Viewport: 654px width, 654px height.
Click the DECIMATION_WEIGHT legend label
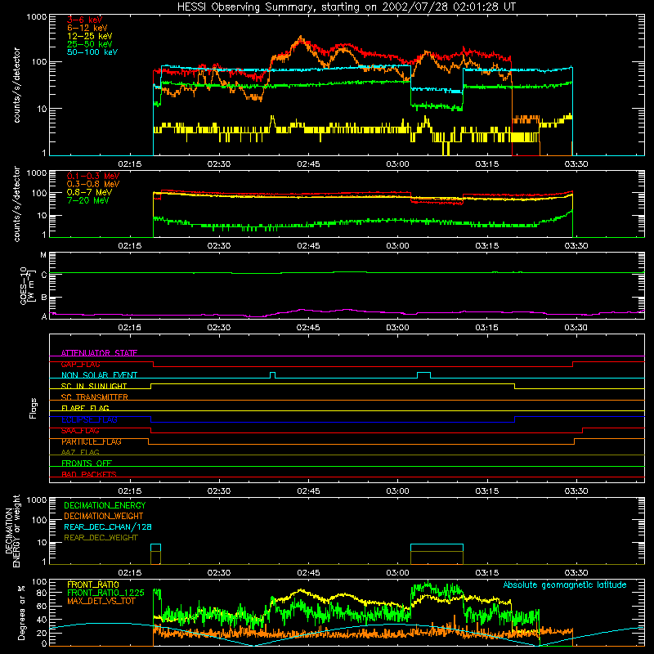pos(104,516)
